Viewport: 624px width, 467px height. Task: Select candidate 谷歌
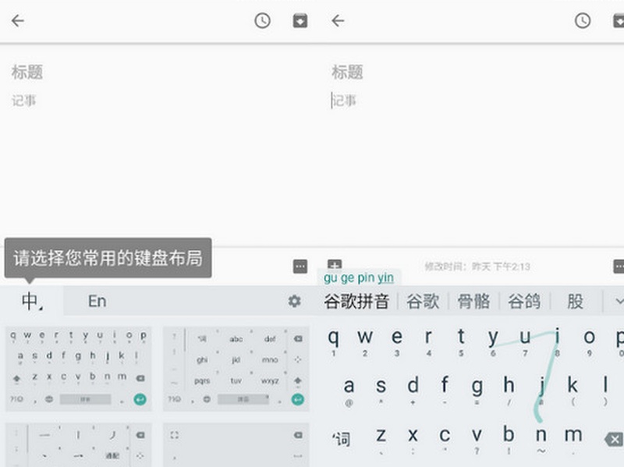pyautogui.click(x=423, y=301)
